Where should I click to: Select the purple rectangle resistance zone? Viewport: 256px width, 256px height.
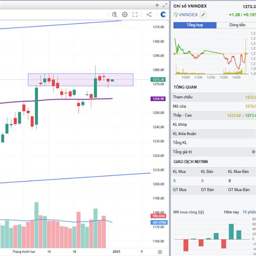click(81, 80)
